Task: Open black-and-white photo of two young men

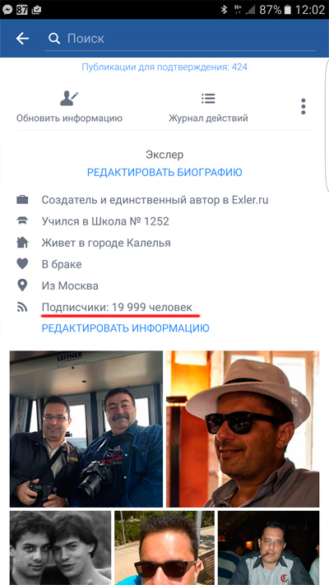Action: (x=60, y=548)
